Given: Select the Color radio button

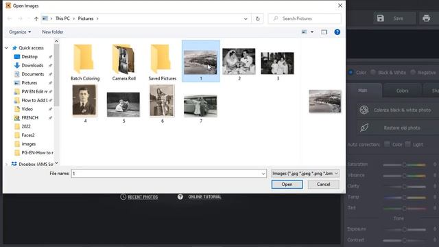Looking at the screenshot, I should 351,72.
